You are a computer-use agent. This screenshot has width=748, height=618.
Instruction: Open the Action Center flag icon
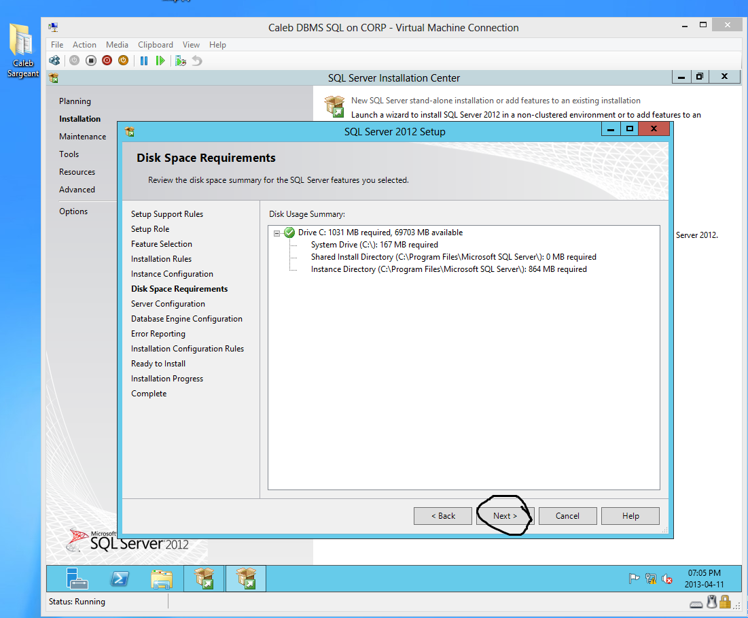coord(634,579)
